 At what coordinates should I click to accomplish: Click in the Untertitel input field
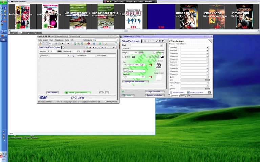[x=147, y=49]
